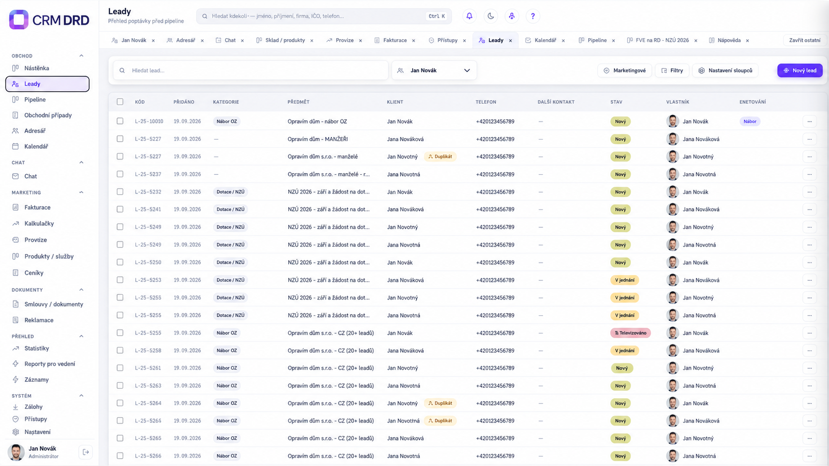This screenshot has width=829, height=466.
Task: Check the row L-25-5258 checkbox
Action: click(x=120, y=350)
